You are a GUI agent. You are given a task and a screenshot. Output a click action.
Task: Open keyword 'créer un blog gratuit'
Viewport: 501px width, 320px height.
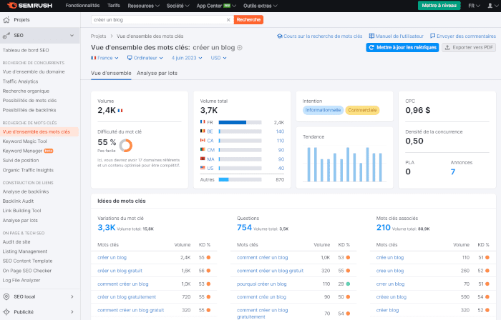tap(120, 271)
